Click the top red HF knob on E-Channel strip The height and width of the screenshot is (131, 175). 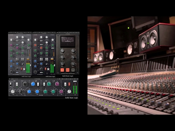[x=35, y=45]
